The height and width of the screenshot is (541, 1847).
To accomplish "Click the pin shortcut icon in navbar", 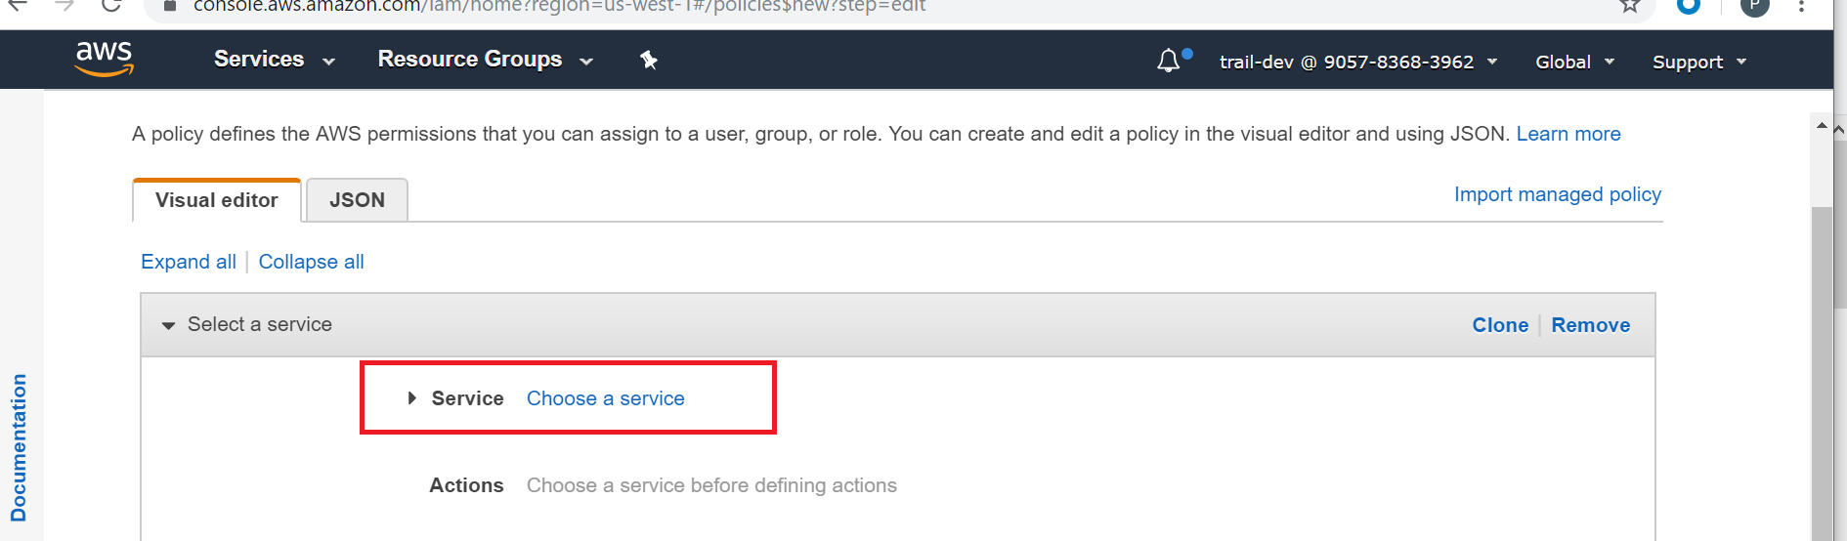I will [x=648, y=61].
